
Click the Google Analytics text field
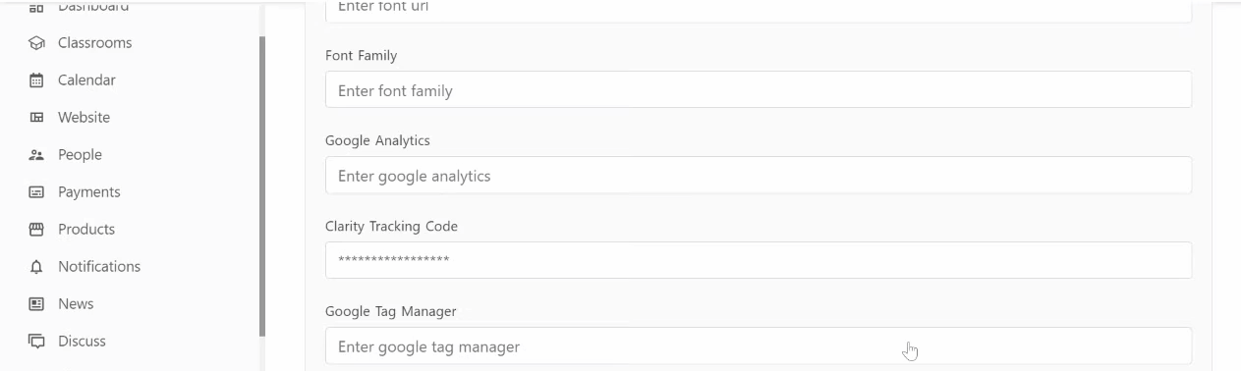pyautogui.click(x=758, y=175)
